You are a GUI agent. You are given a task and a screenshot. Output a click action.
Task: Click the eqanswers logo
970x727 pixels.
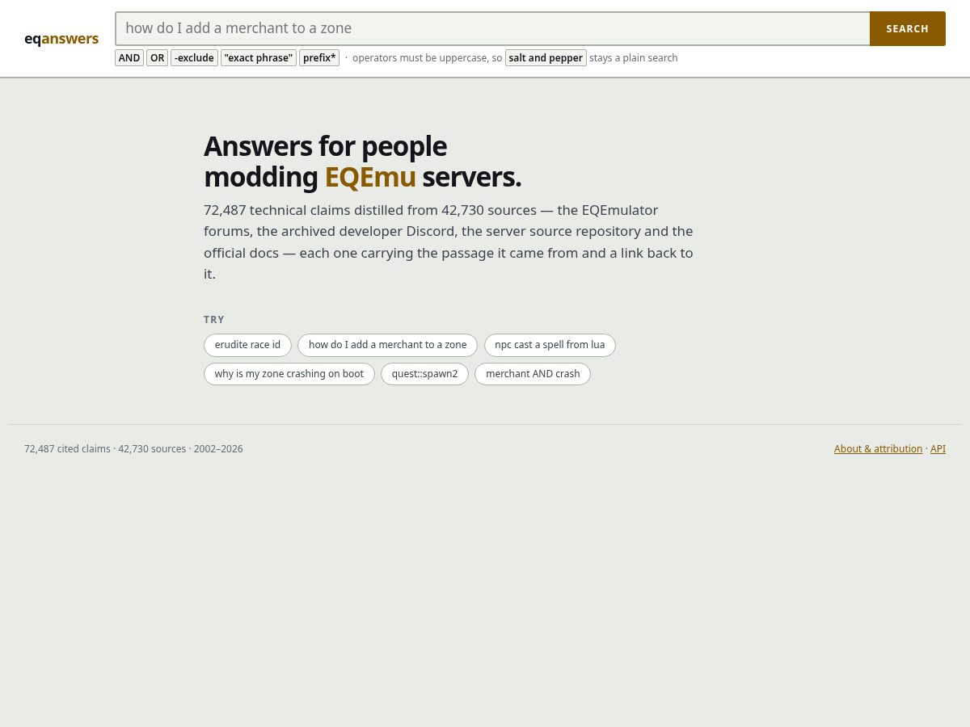(x=61, y=39)
